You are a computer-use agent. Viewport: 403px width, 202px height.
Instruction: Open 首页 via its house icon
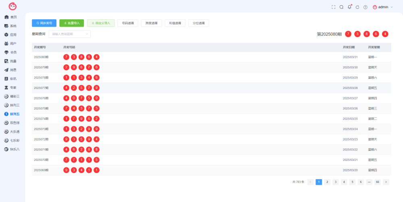click(6, 17)
